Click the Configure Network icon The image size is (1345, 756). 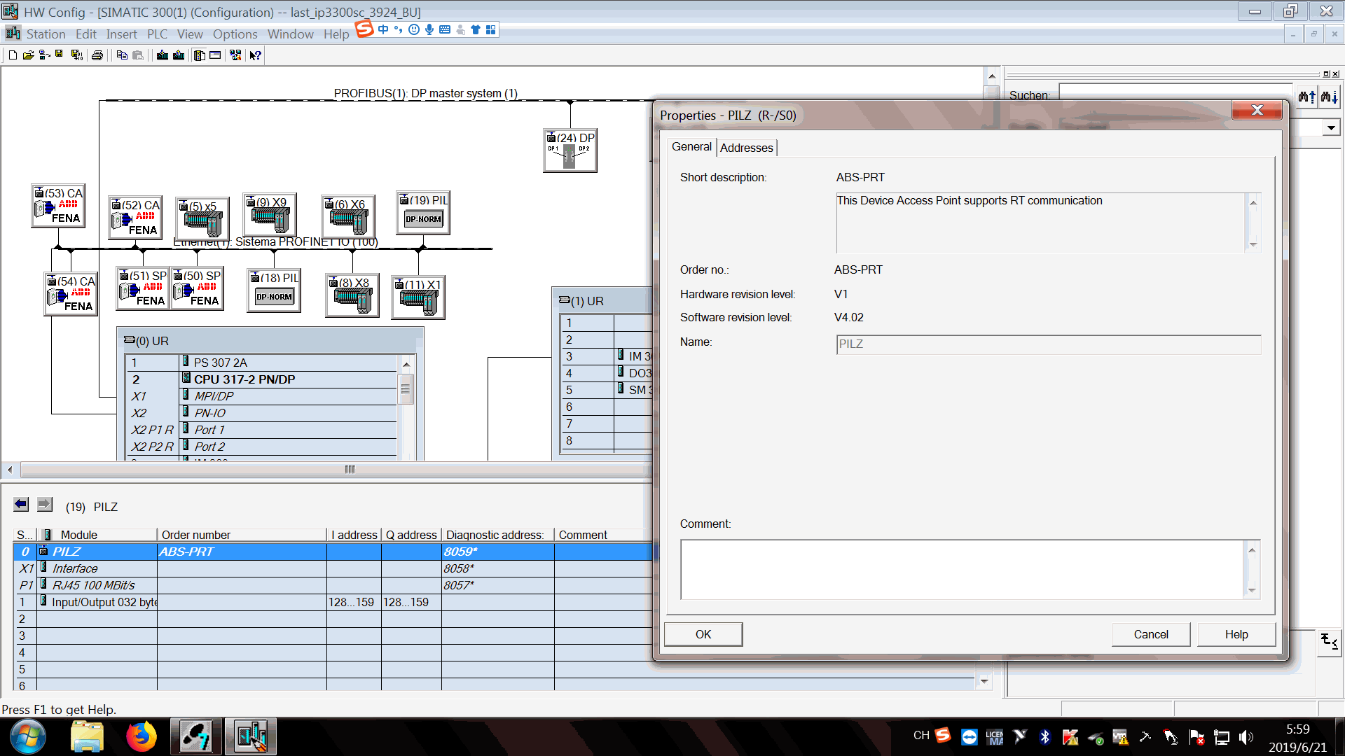click(235, 55)
